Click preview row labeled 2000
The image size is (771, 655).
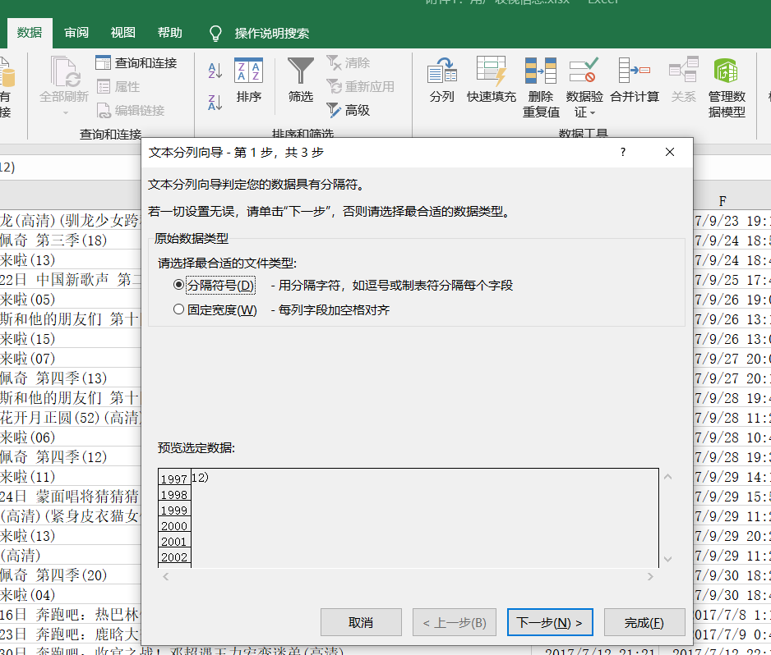[174, 526]
